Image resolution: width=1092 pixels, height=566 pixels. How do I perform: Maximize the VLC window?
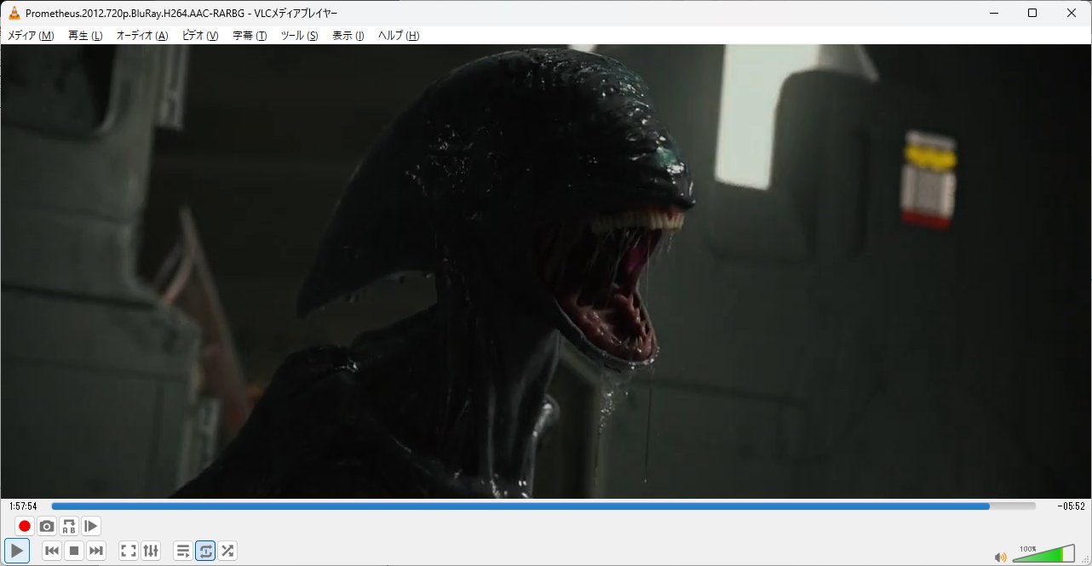coord(1032,13)
